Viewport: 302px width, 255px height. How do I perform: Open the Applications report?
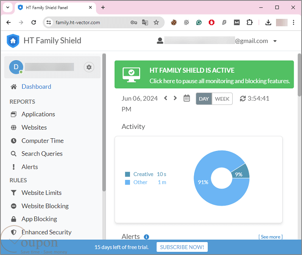38,114
